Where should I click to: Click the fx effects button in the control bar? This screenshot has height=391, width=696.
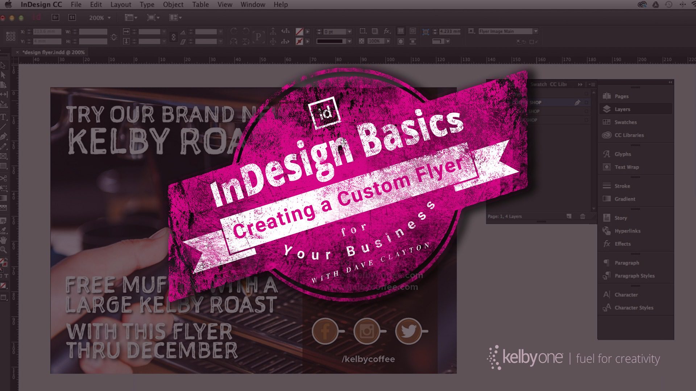coord(387,31)
